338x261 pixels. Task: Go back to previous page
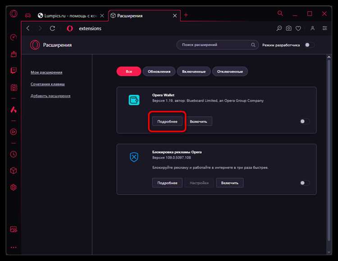click(28, 28)
